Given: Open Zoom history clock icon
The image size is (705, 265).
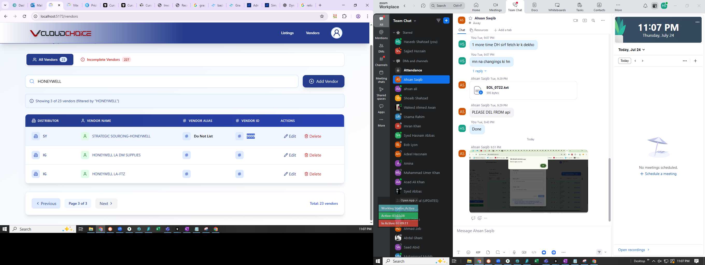Looking at the screenshot, I should (423, 6).
